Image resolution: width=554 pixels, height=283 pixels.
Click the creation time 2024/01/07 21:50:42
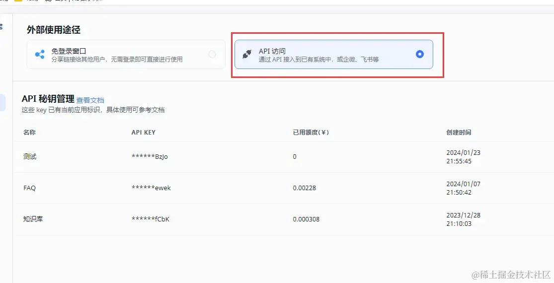tap(463, 188)
